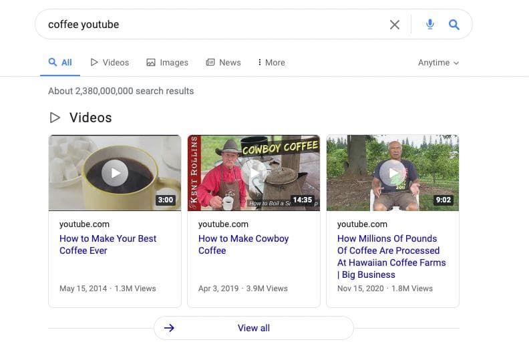529x356 pixels.
Task: Click 'May 15, 2014 · 1.3M Views' text
Action: tap(108, 289)
